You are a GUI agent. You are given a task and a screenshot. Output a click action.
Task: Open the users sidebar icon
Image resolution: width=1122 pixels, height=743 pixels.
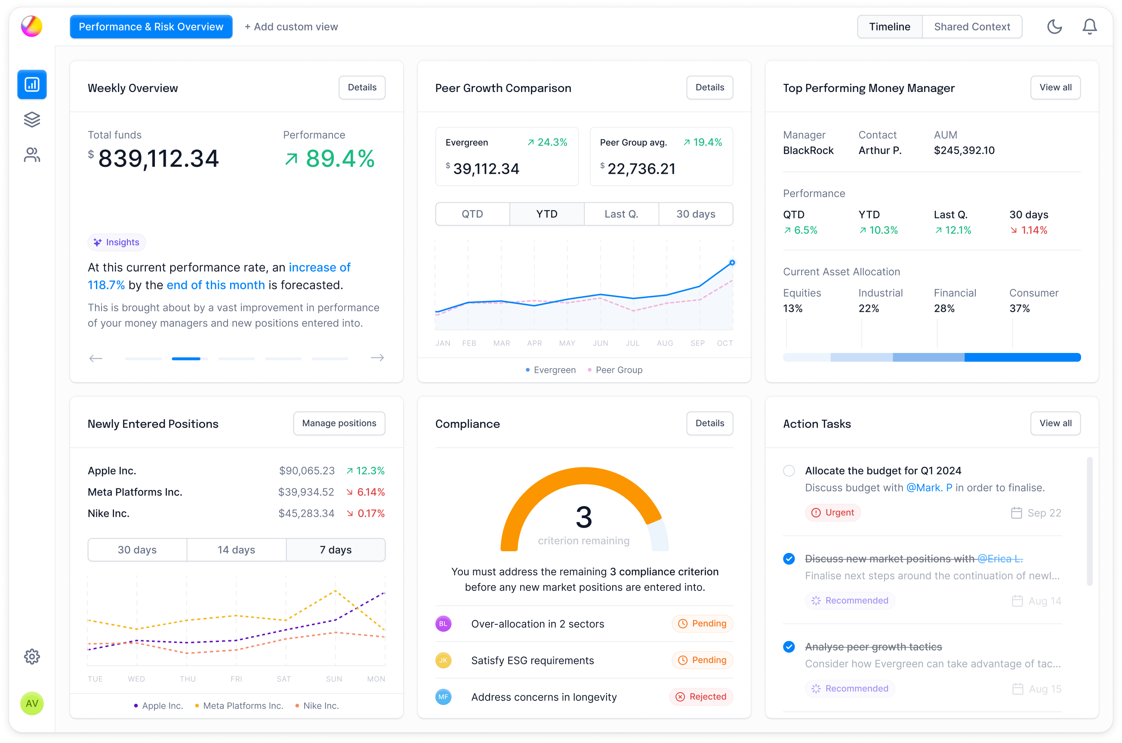pyautogui.click(x=32, y=155)
